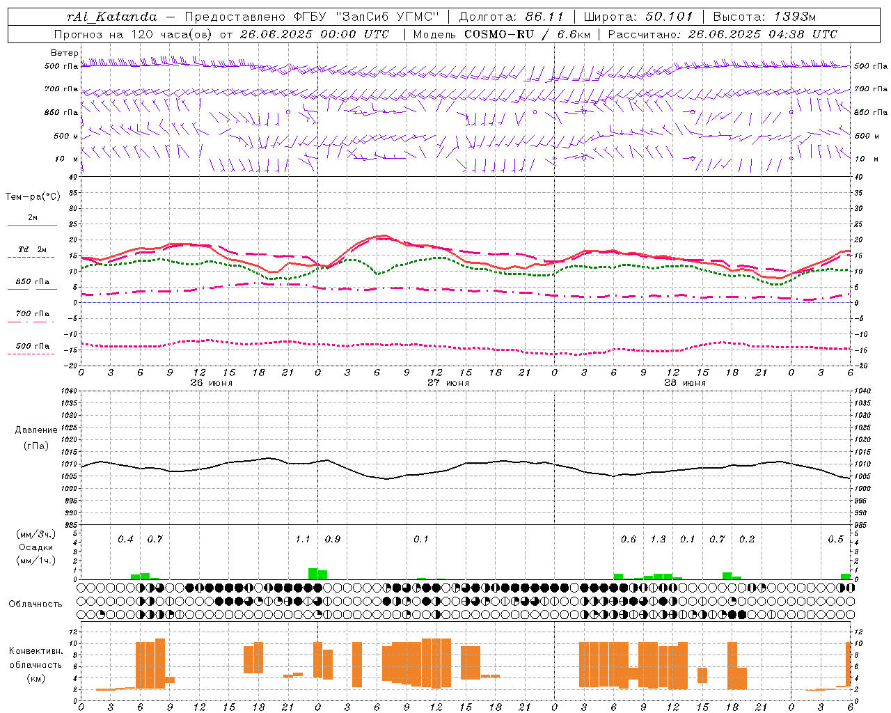Image resolution: width=891 pixels, height=713 pixels.
Task: Click the computed time Рассчитано: 26.06.2025 04:38 UTC
Action: click(723, 34)
